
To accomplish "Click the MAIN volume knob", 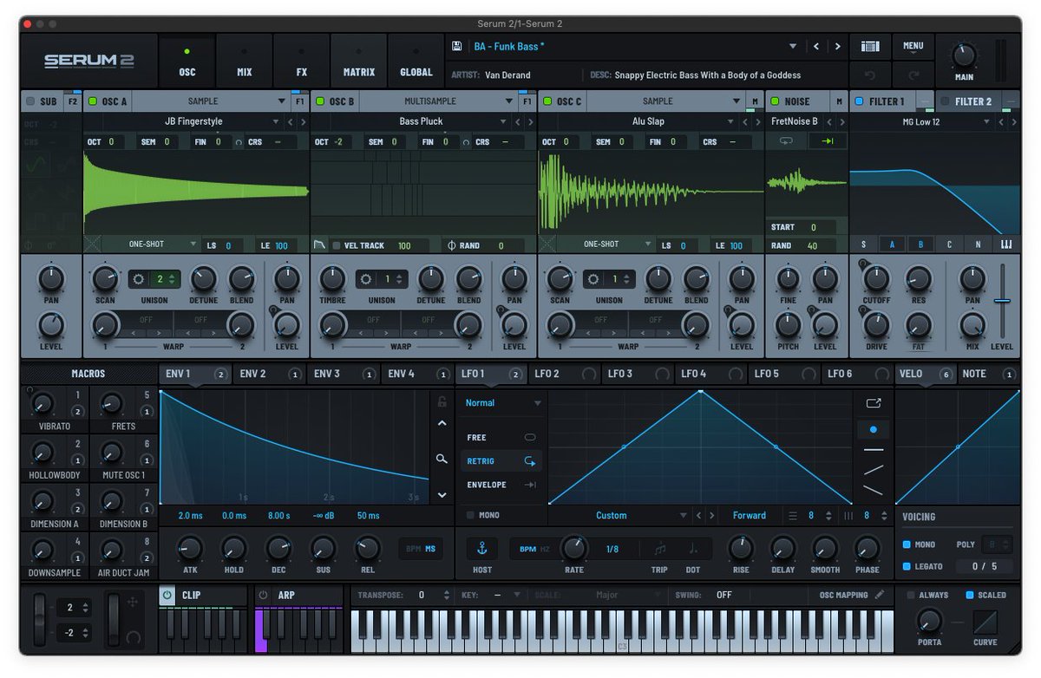I will 964,55.
